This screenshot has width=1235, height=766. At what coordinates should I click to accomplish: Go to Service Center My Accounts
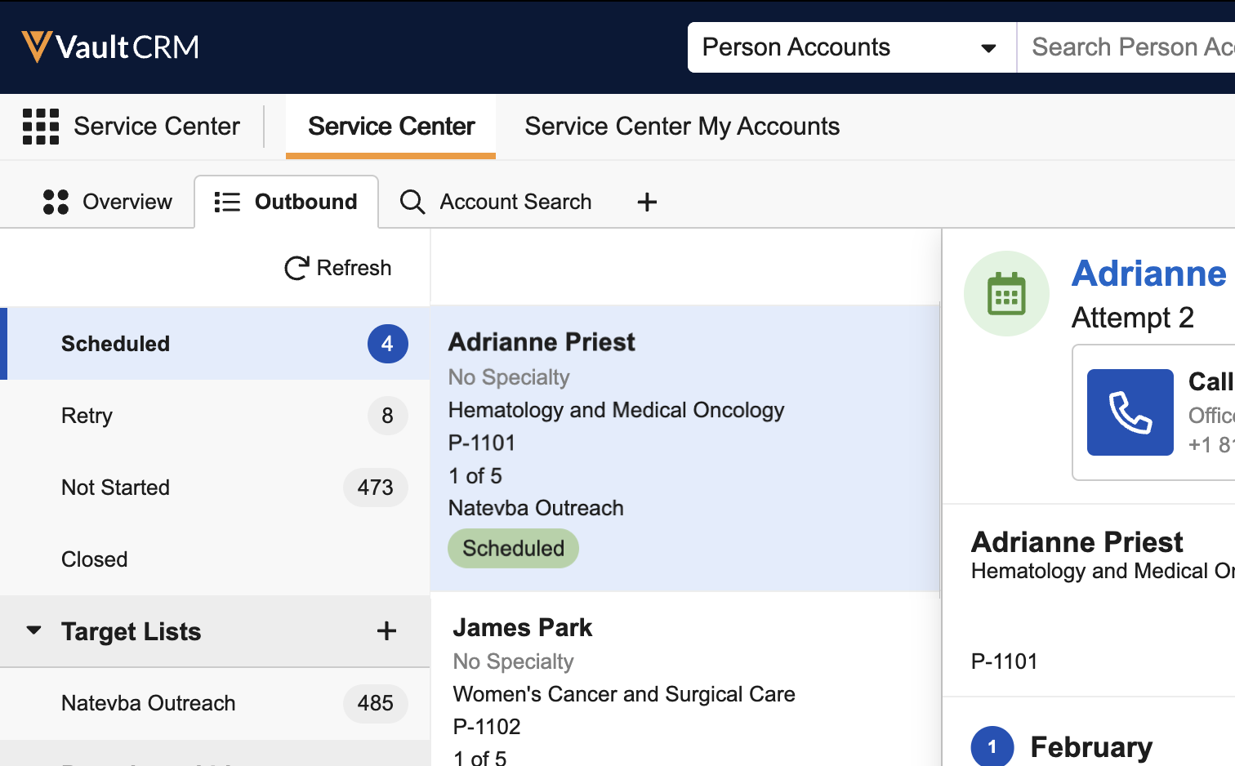point(682,127)
